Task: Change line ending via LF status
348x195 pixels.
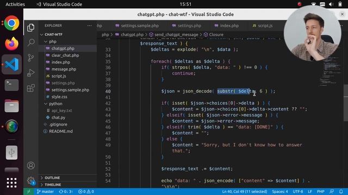Action: 310,191
